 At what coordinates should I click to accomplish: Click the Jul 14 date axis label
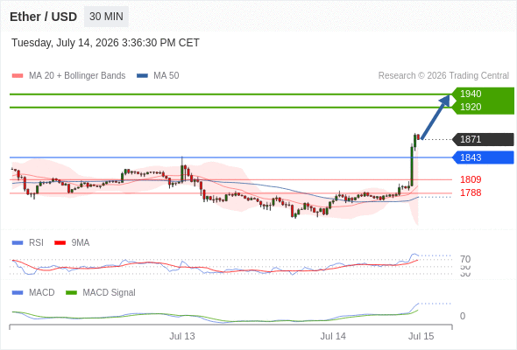pyautogui.click(x=333, y=336)
